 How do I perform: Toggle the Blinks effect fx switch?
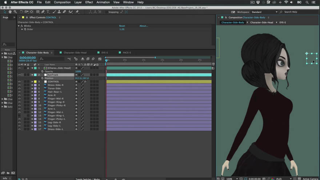coord(22,26)
